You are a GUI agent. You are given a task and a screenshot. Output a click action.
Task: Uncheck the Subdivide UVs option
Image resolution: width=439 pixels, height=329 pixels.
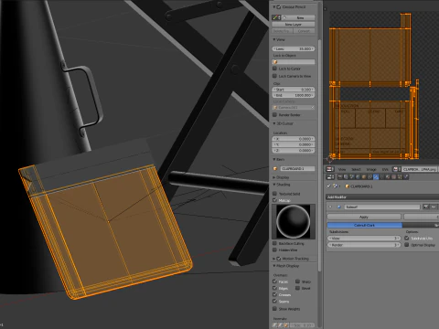pyautogui.click(x=407, y=238)
